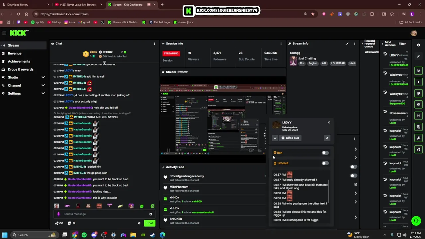The height and width of the screenshot is (239, 425).
Task: Open chat settings gear icon
Action: (139, 223)
